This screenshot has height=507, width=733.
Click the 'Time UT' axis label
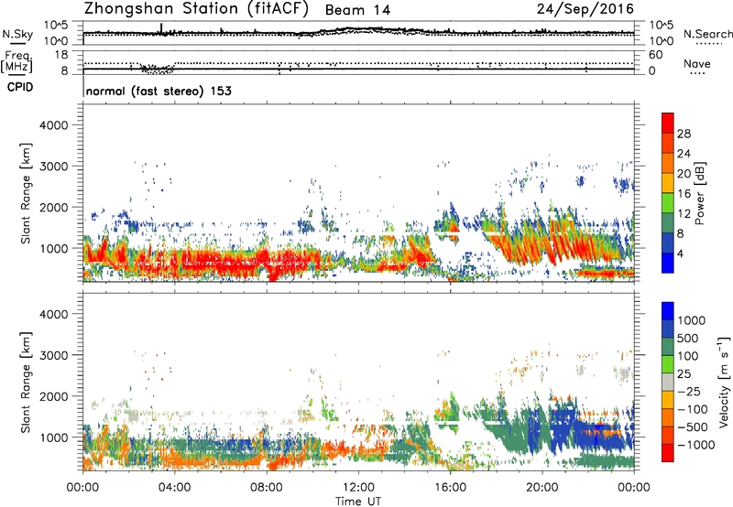click(x=358, y=502)
